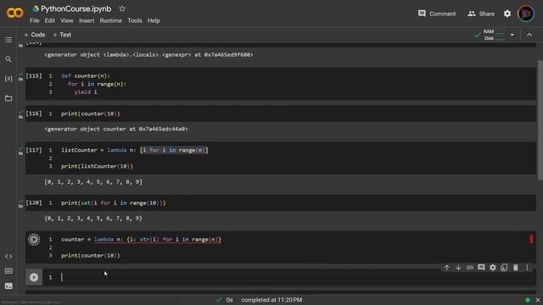
Task: Click the 'print(counter(10))' line in cell 116
Action: pos(91,114)
